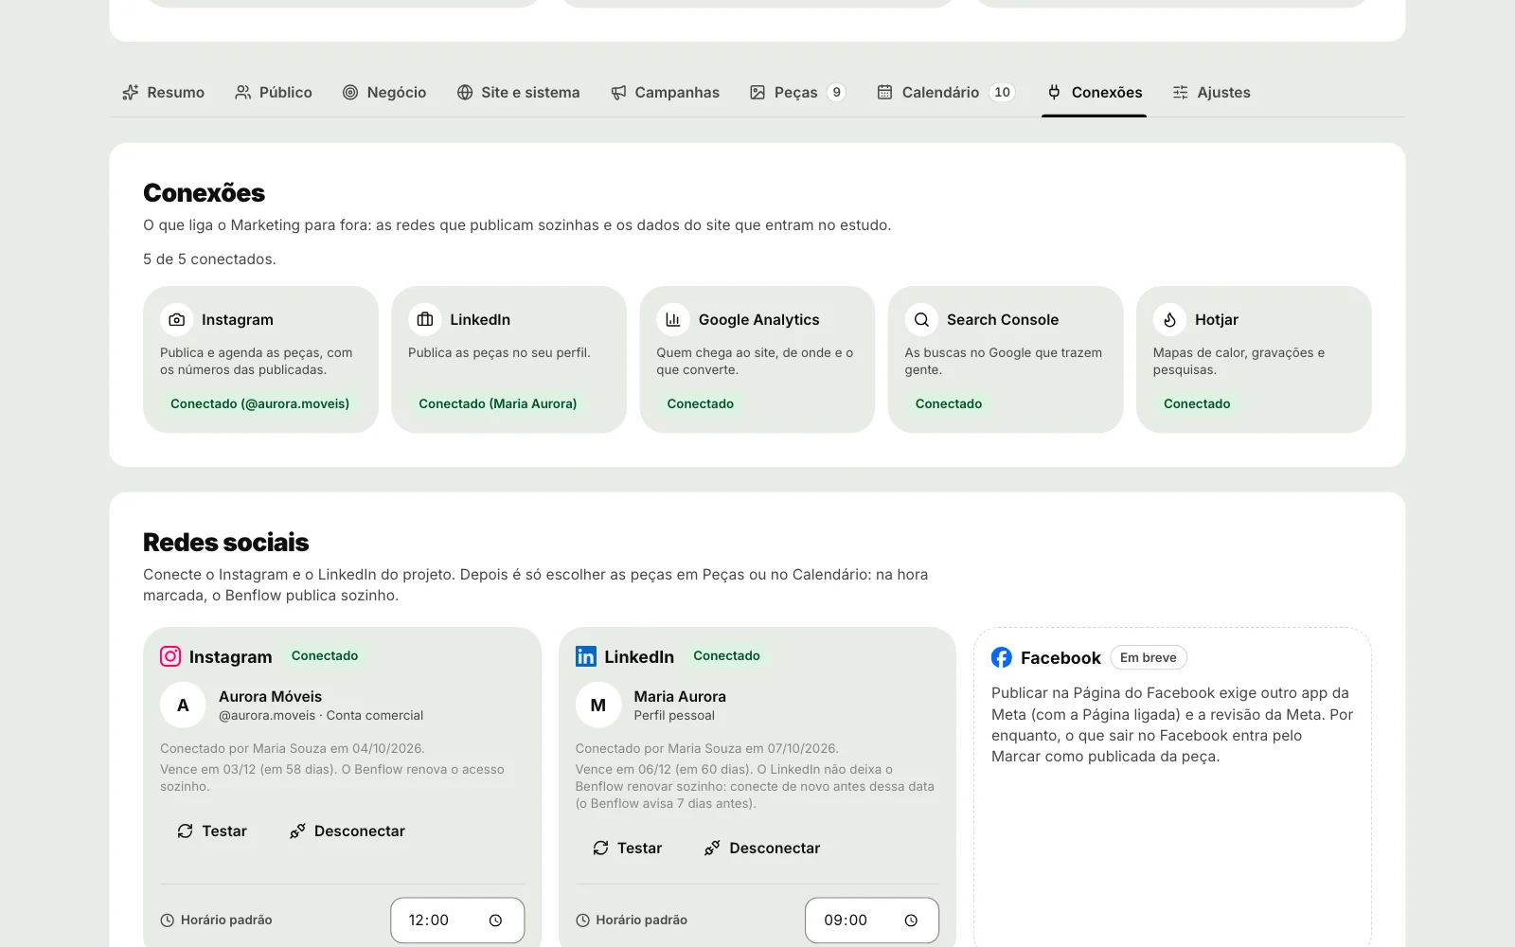Click the Google Analytics bar chart icon

tap(673, 320)
